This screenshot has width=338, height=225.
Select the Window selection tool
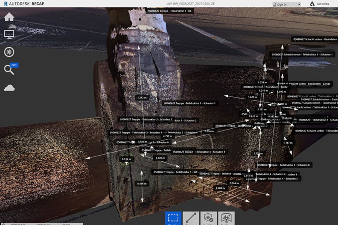click(173, 219)
